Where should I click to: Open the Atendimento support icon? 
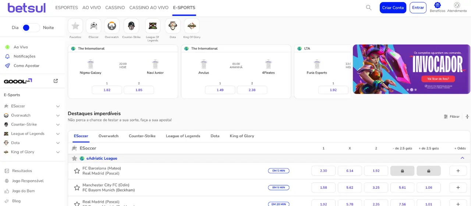(x=457, y=5)
